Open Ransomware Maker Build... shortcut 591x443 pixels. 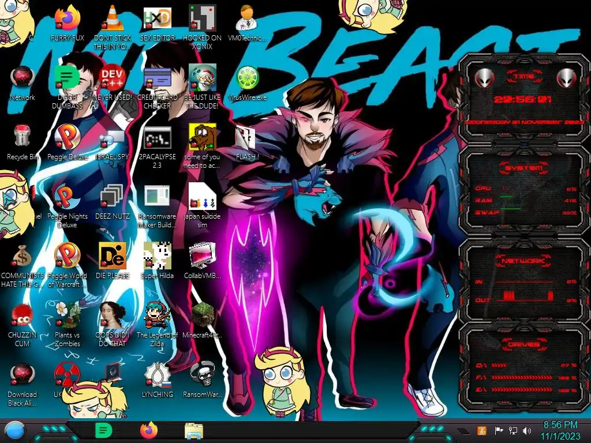158,197
